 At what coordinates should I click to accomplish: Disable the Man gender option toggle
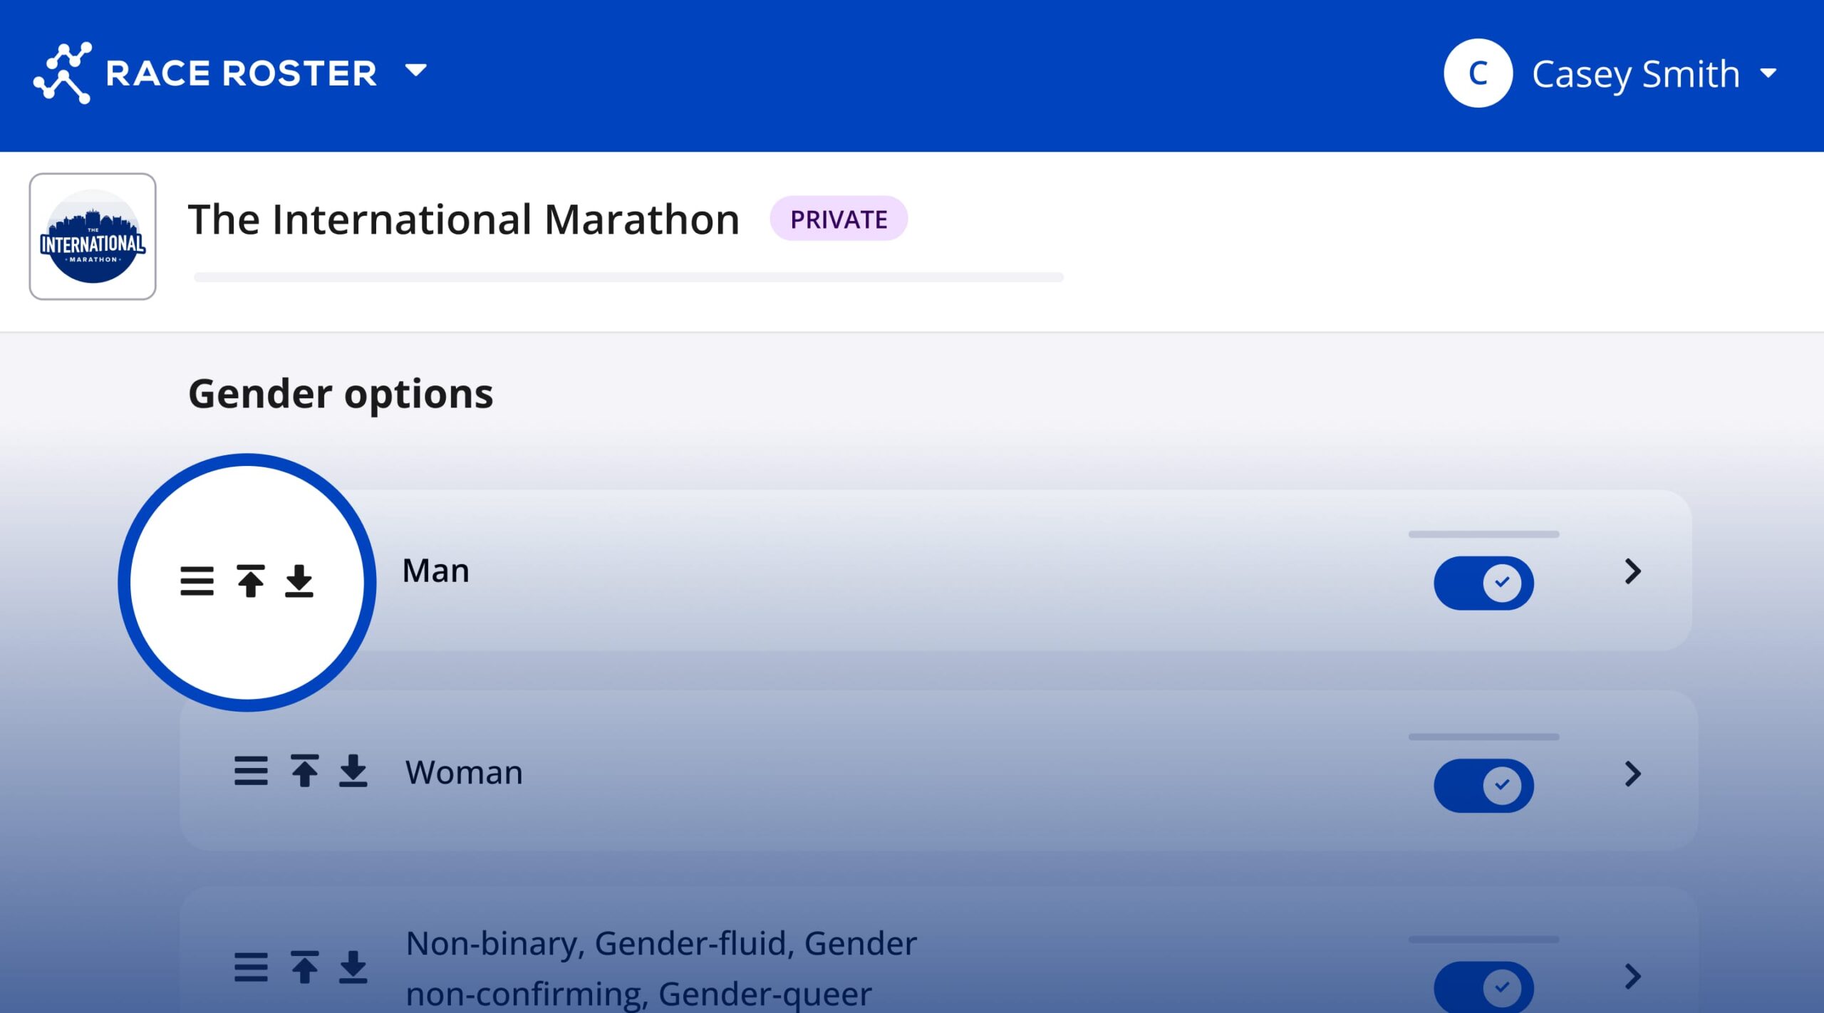[1483, 583]
